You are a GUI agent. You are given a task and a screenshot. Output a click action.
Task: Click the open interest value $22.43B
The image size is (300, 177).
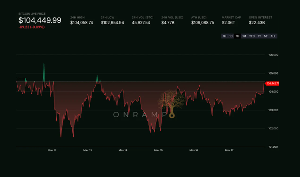tap(257, 23)
